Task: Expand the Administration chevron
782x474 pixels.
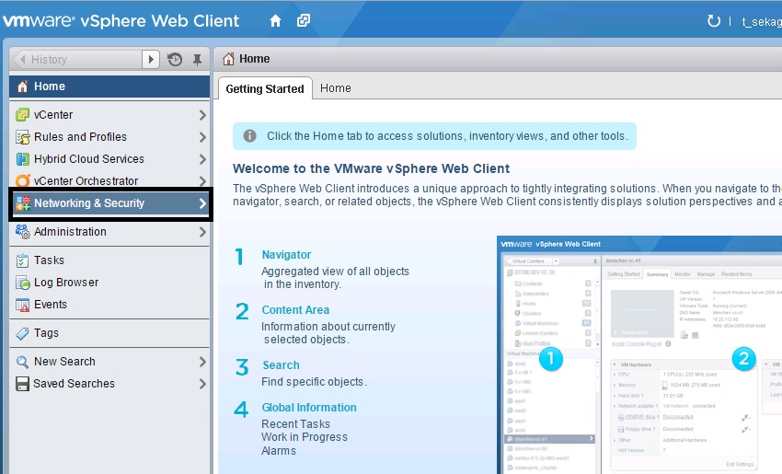Action: [x=202, y=232]
